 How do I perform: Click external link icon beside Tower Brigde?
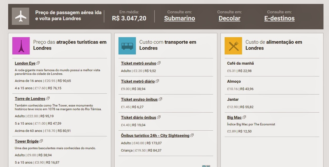click(41, 141)
